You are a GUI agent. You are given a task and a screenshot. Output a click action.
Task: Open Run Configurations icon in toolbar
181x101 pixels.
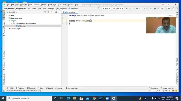[x=159, y=8]
